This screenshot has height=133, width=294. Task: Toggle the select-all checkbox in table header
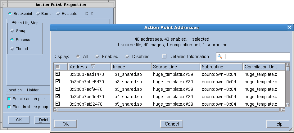(x=57, y=67)
